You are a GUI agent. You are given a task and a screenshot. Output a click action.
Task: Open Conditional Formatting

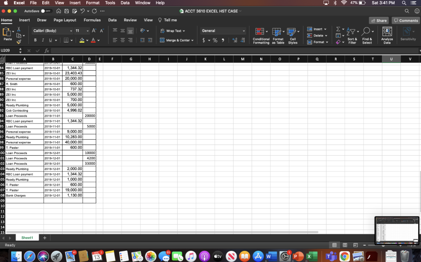261,36
